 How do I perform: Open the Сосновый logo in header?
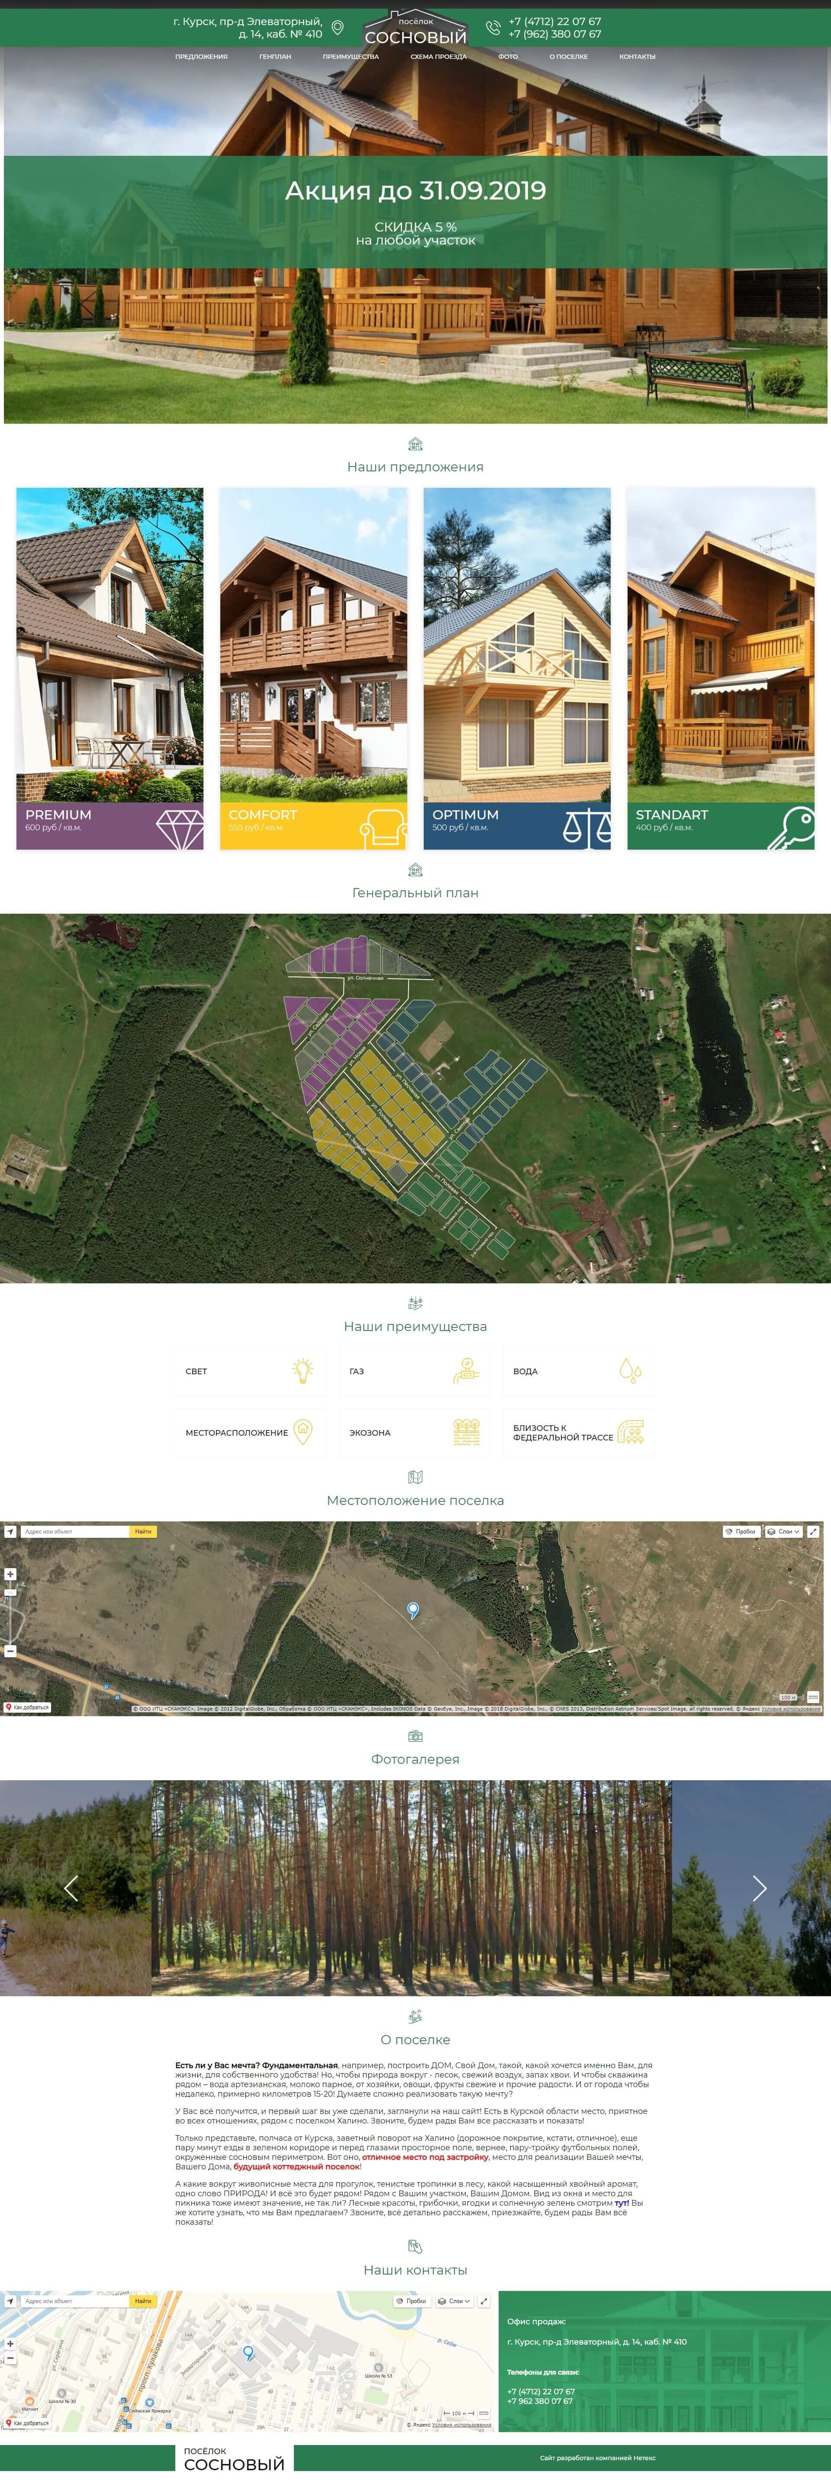pos(415,29)
